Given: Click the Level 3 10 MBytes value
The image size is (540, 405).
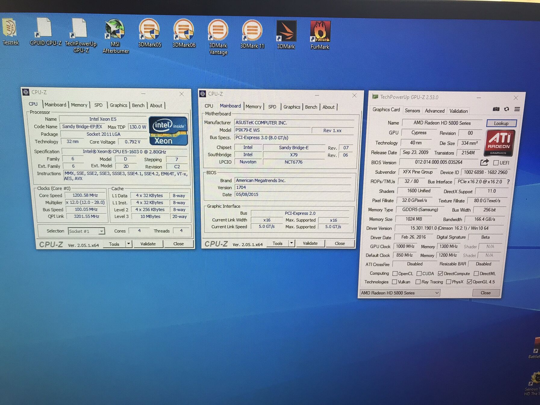Looking at the screenshot, I should point(150,217).
